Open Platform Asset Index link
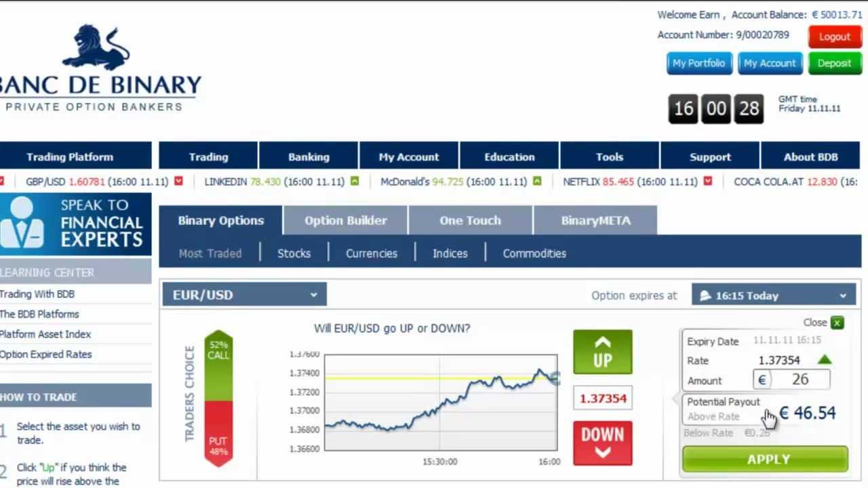Viewport: 868px width, 488px height. coord(45,334)
